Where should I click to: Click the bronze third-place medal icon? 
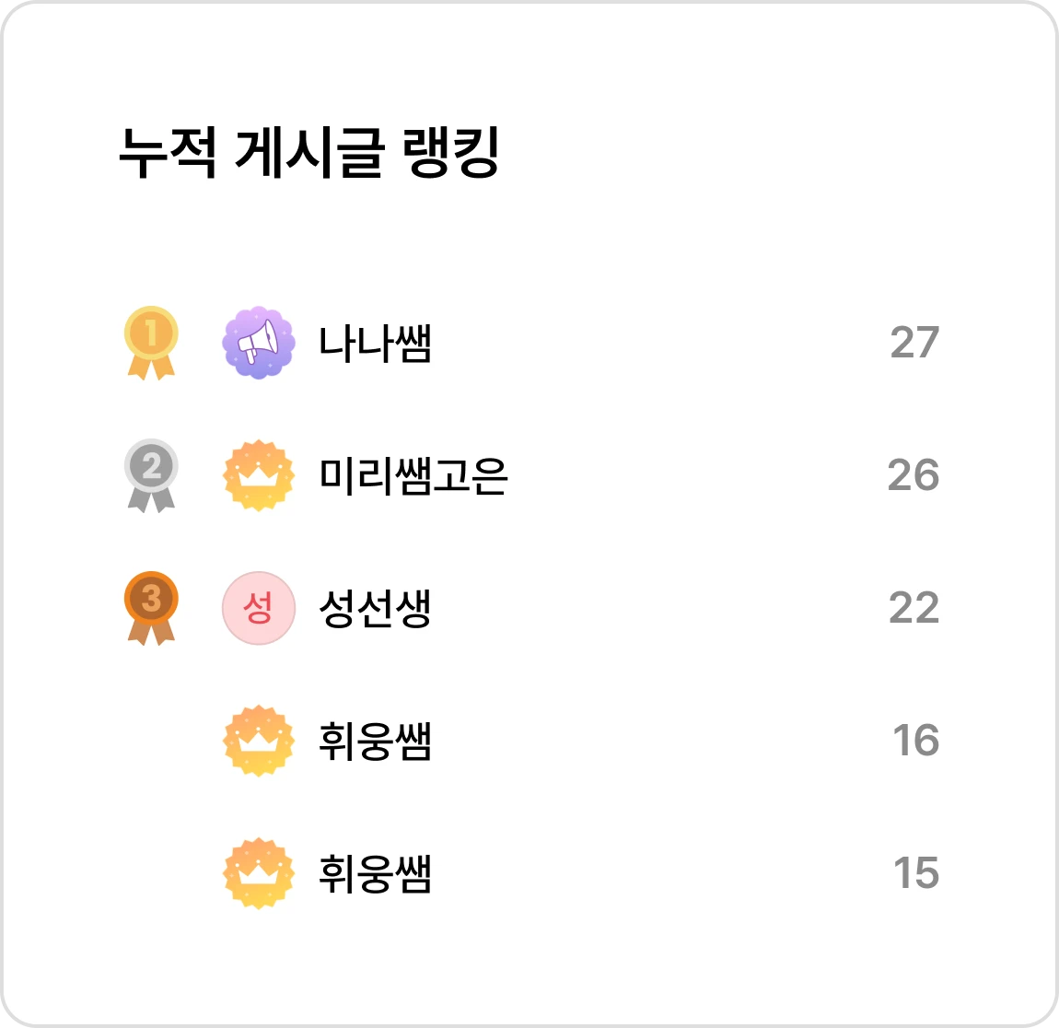click(151, 608)
